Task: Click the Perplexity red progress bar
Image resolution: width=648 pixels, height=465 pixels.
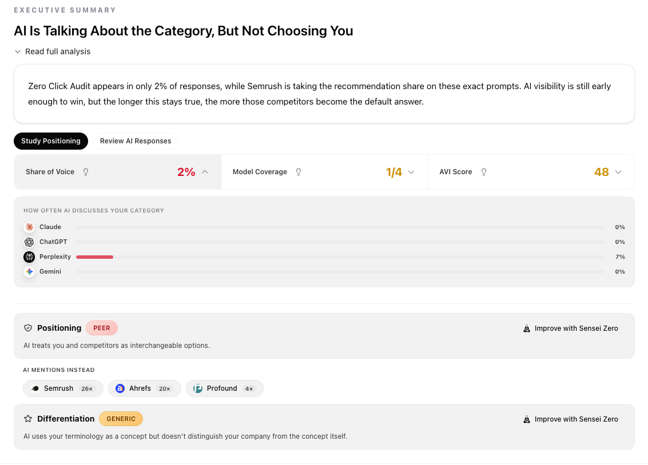Action: pos(95,257)
